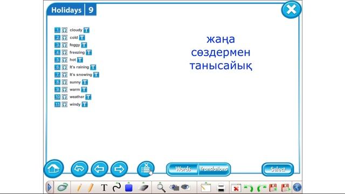Go to the previous page arrow
Image resolution: width=345 pixels, height=194 pixels.
(99, 169)
